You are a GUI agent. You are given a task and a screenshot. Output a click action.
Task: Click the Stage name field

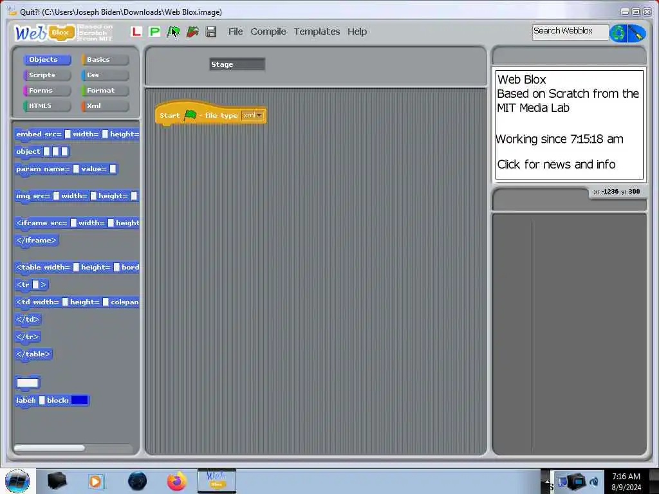click(237, 64)
